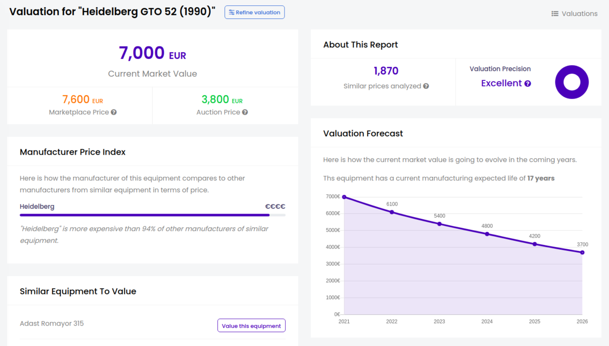The image size is (609, 346).
Task: Click the Similar prices analyzed help icon
Action: click(426, 86)
